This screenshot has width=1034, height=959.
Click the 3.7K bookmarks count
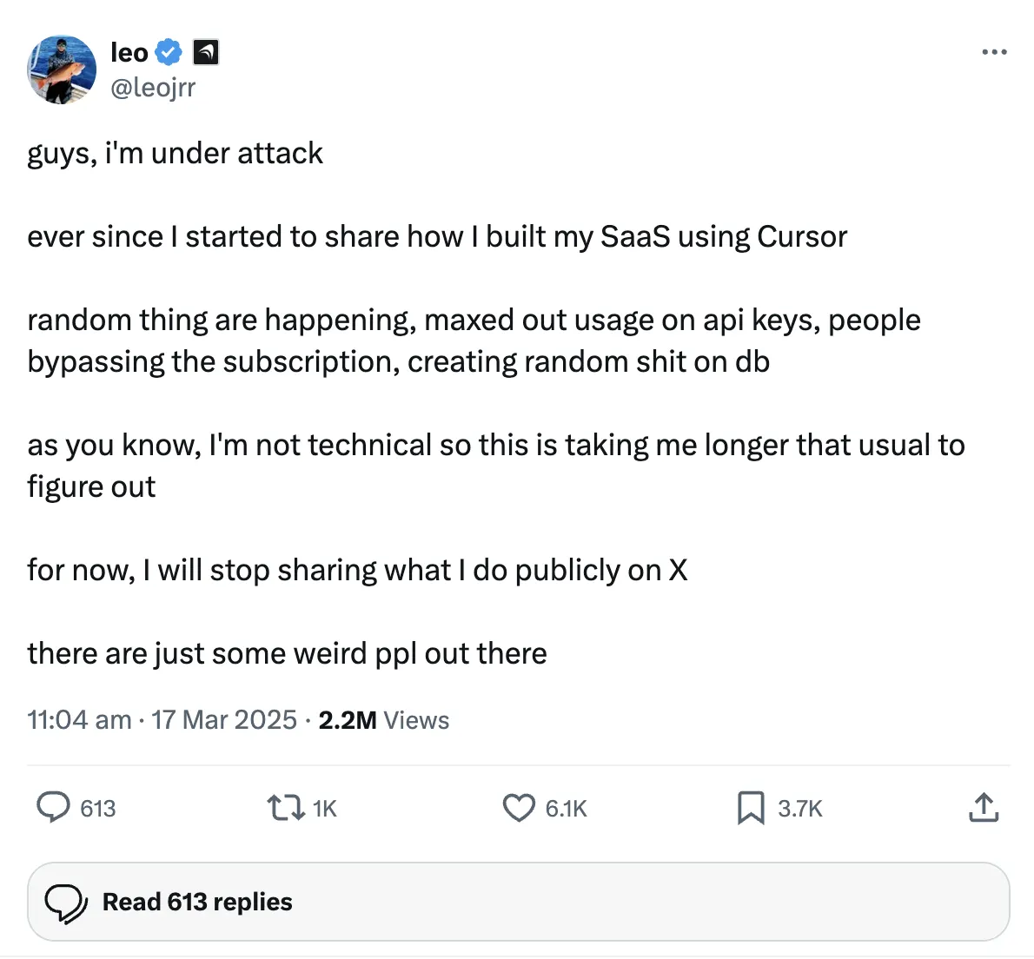pyautogui.click(x=800, y=809)
